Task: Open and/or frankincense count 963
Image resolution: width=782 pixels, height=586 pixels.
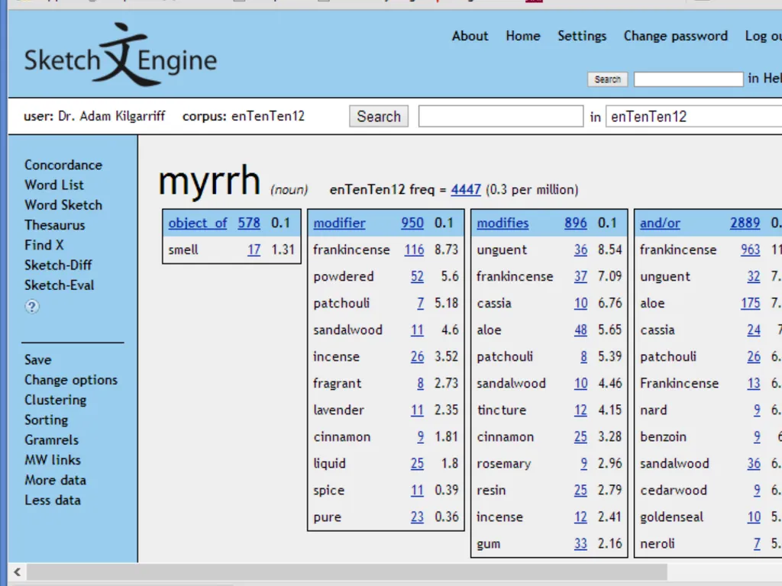Action: click(751, 250)
